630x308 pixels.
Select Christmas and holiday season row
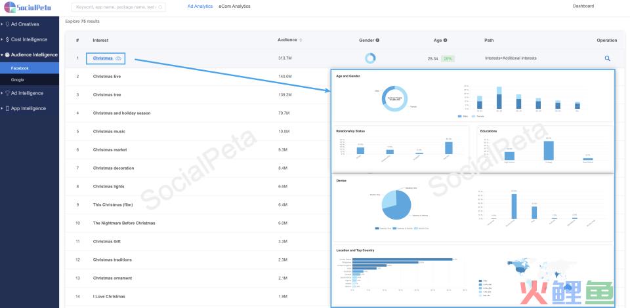(x=122, y=113)
